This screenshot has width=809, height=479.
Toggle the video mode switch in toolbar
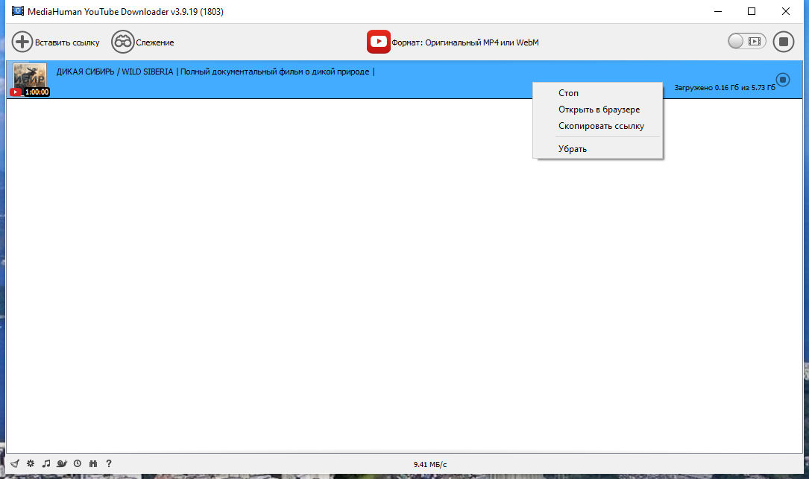pyautogui.click(x=746, y=42)
